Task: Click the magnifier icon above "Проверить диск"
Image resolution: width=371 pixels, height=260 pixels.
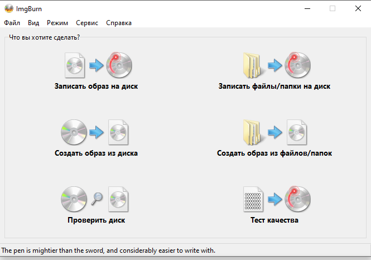Action: click(97, 197)
